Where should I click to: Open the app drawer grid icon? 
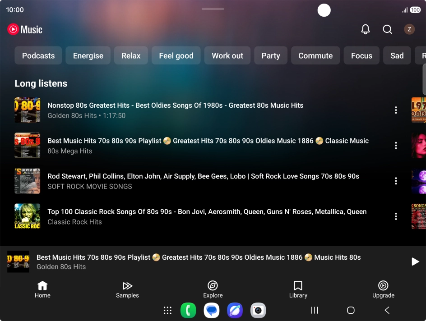click(167, 310)
